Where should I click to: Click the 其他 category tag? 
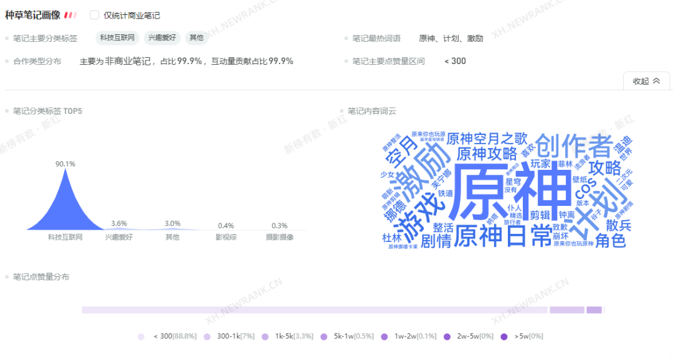(196, 38)
